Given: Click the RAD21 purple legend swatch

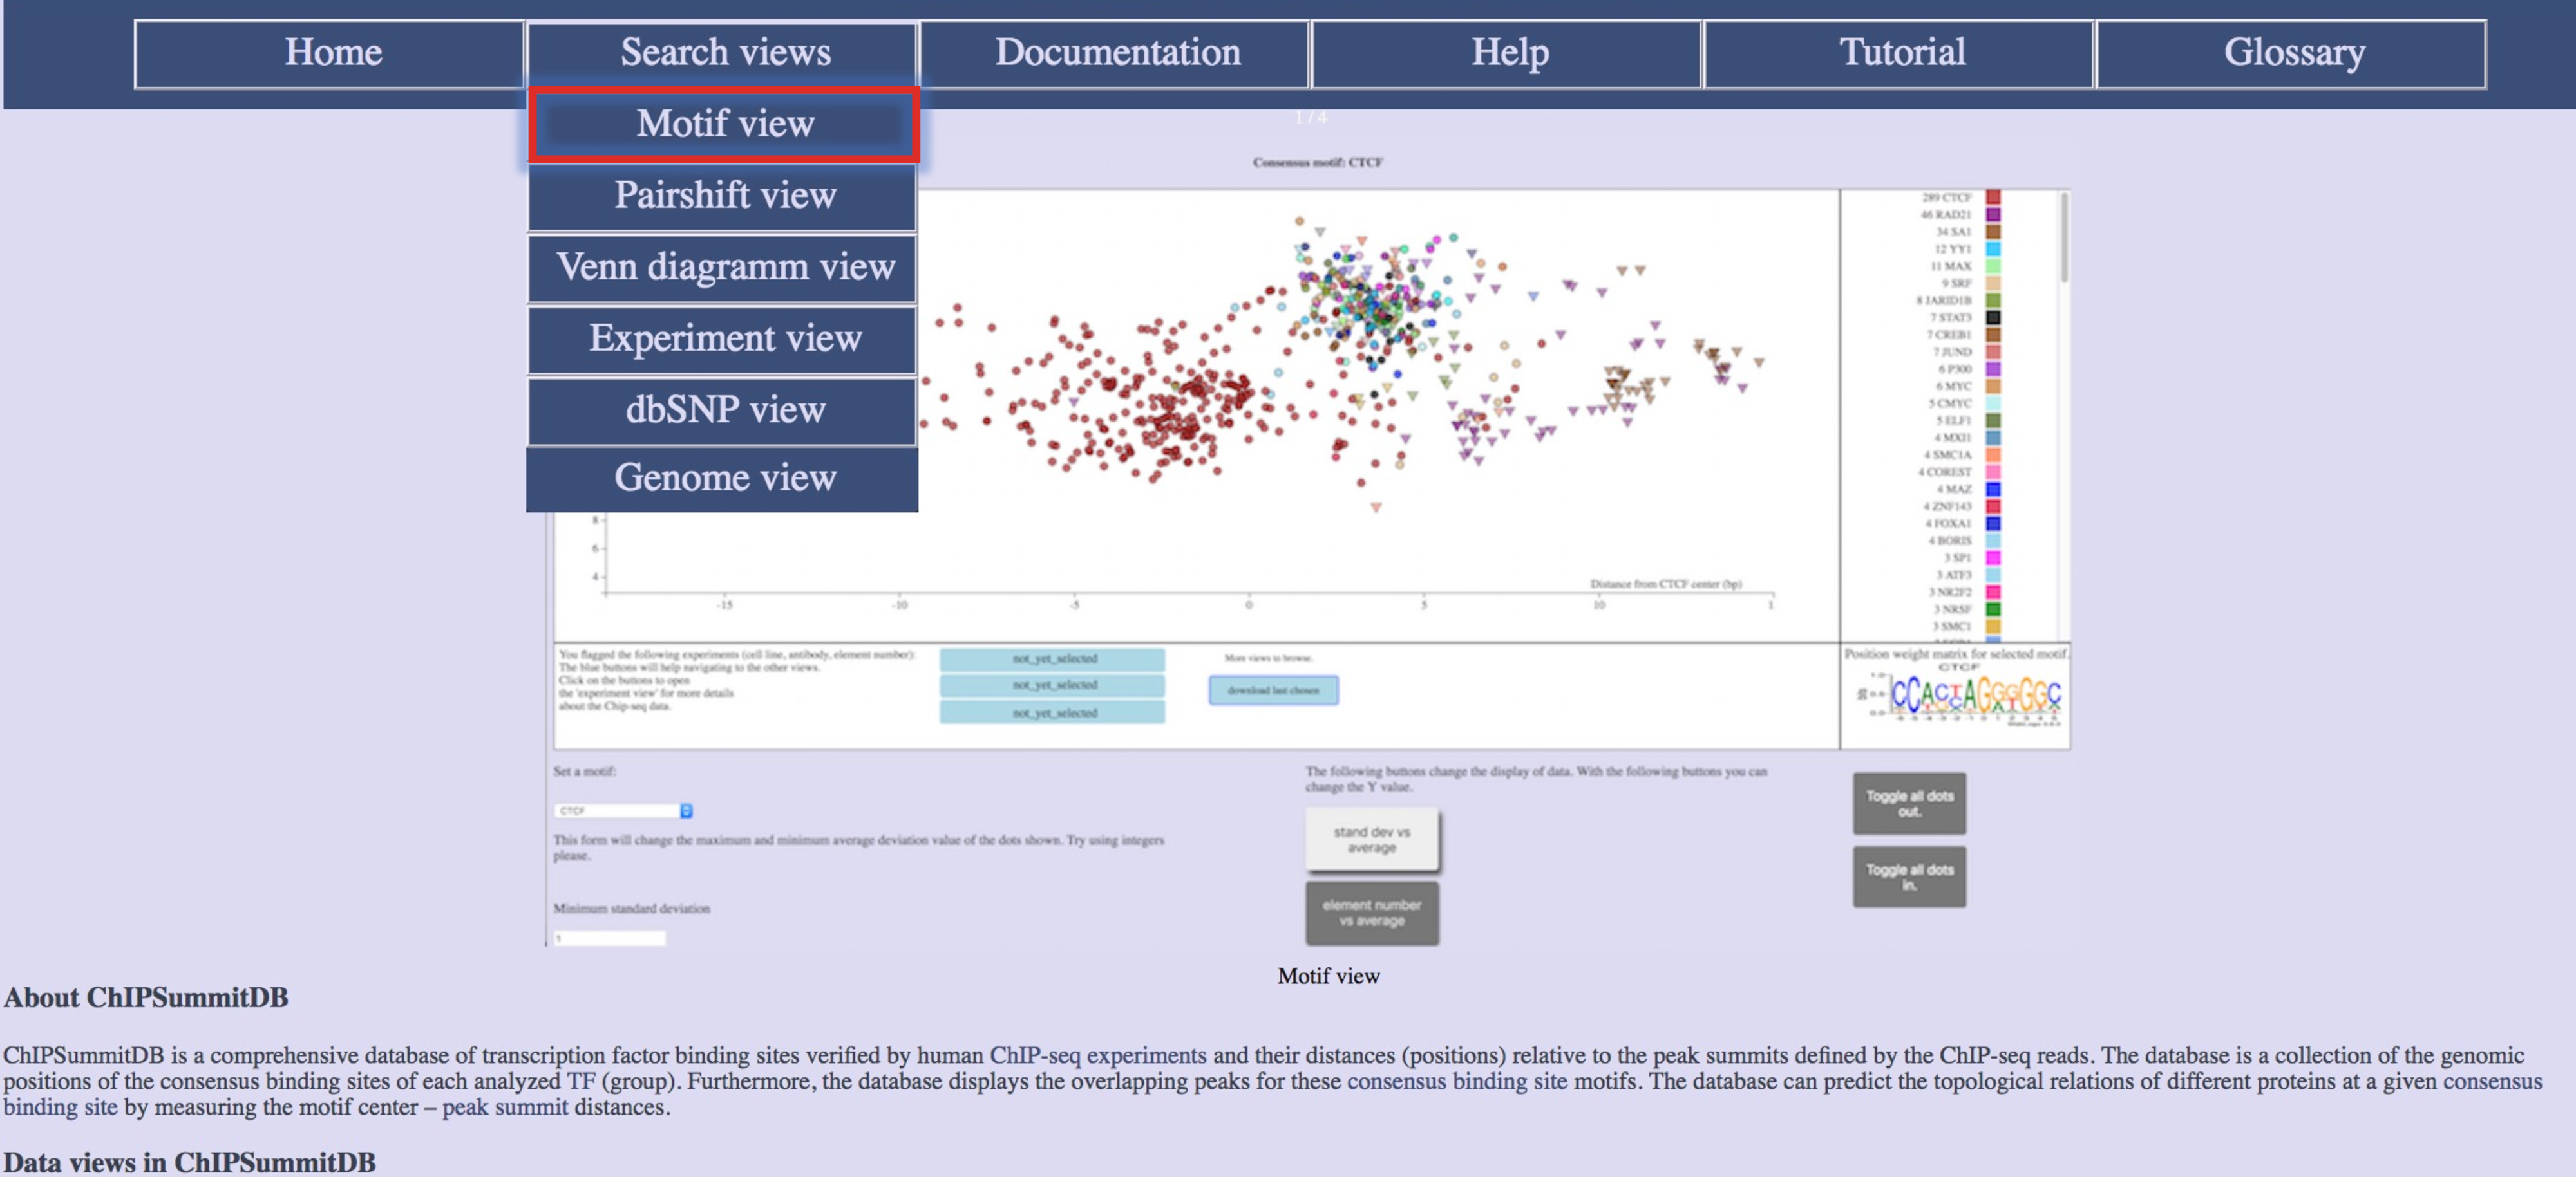Looking at the screenshot, I should coord(1992,215).
